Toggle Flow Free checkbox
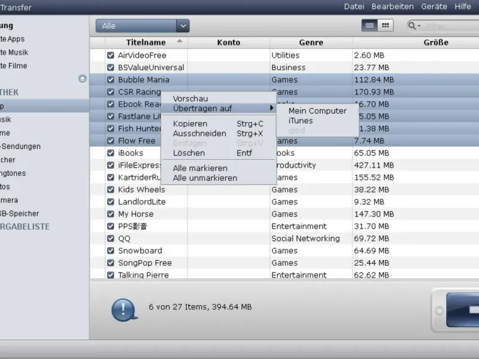Screen dimensions: 479x359 111,141
